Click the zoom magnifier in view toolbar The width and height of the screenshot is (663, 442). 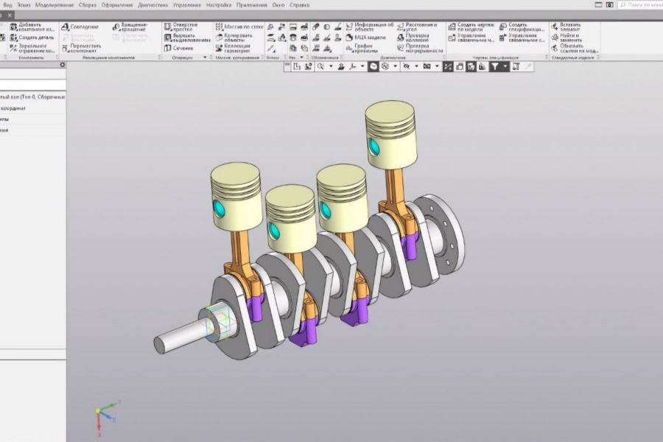click(320, 66)
